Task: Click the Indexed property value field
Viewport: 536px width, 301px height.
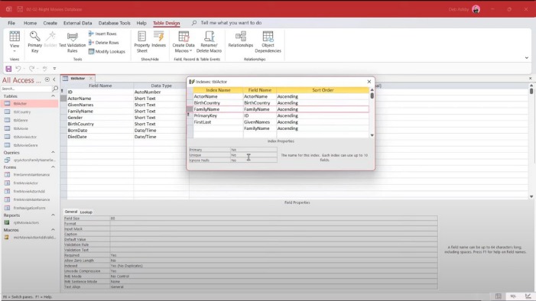Action: [x=274, y=266]
